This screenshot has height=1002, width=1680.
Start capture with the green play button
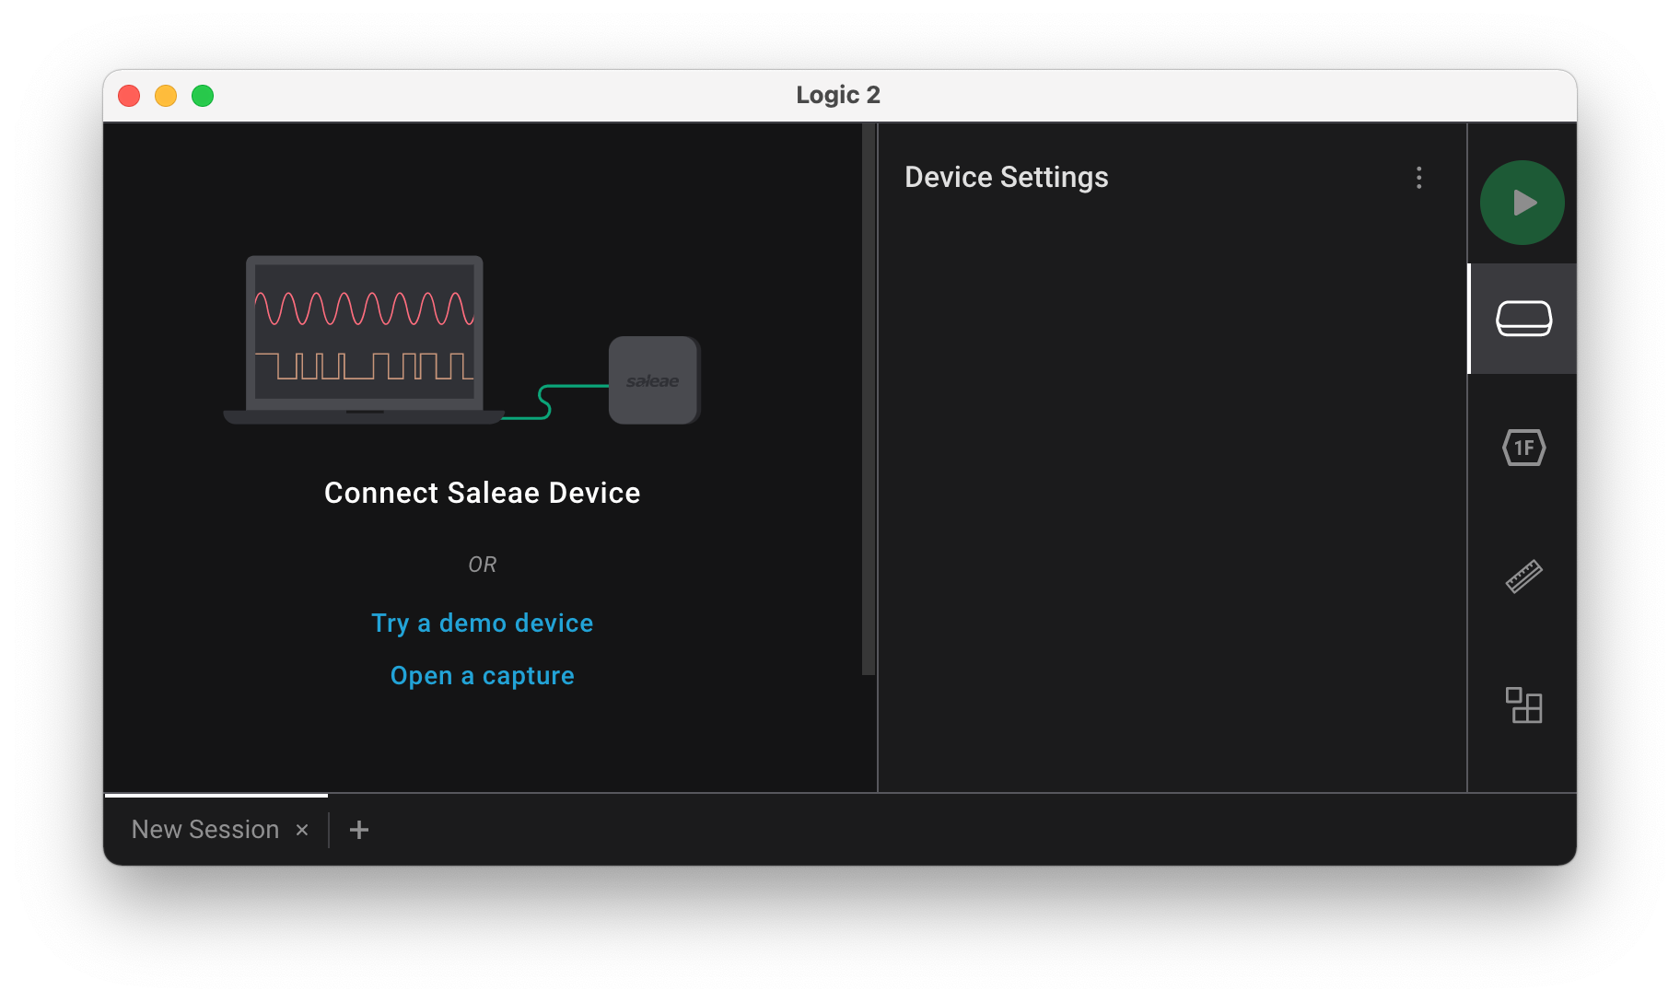point(1522,203)
